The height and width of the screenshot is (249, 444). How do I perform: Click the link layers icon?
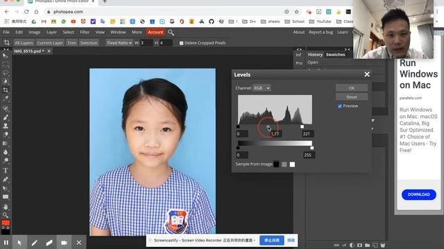[336, 245]
